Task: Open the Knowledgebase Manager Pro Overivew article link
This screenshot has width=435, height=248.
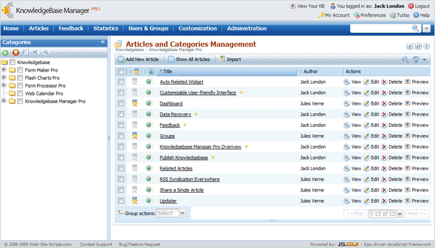Action: click(200, 147)
